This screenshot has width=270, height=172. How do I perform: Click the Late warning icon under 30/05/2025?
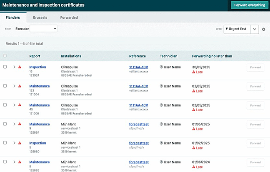point(194,72)
